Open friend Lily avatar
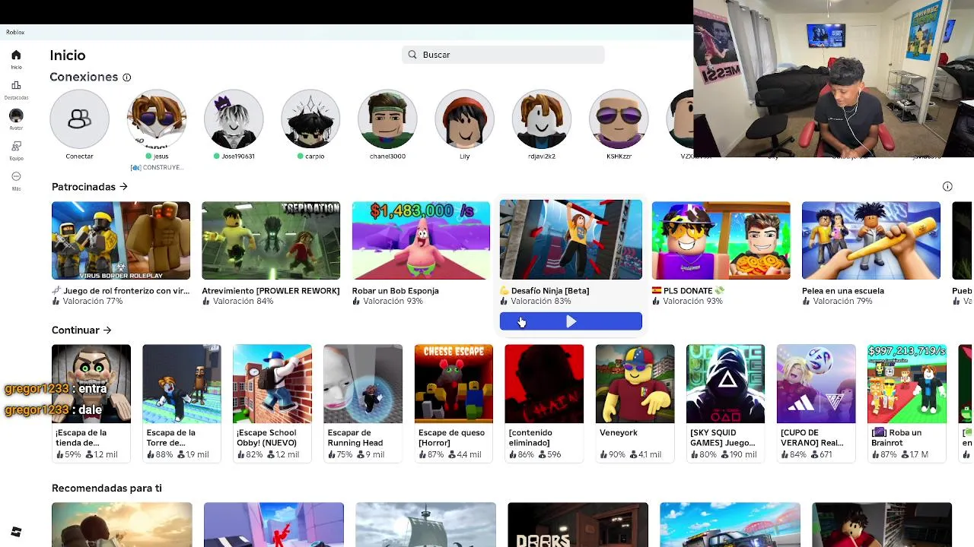The image size is (974, 547). (x=464, y=119)
